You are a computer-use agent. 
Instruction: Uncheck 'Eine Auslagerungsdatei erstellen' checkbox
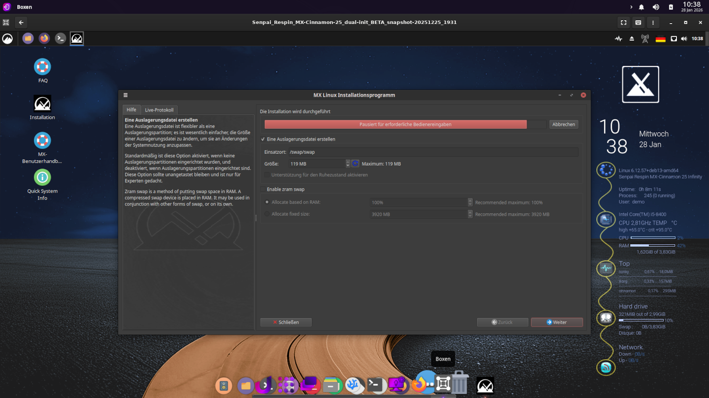tap(263, 140)
